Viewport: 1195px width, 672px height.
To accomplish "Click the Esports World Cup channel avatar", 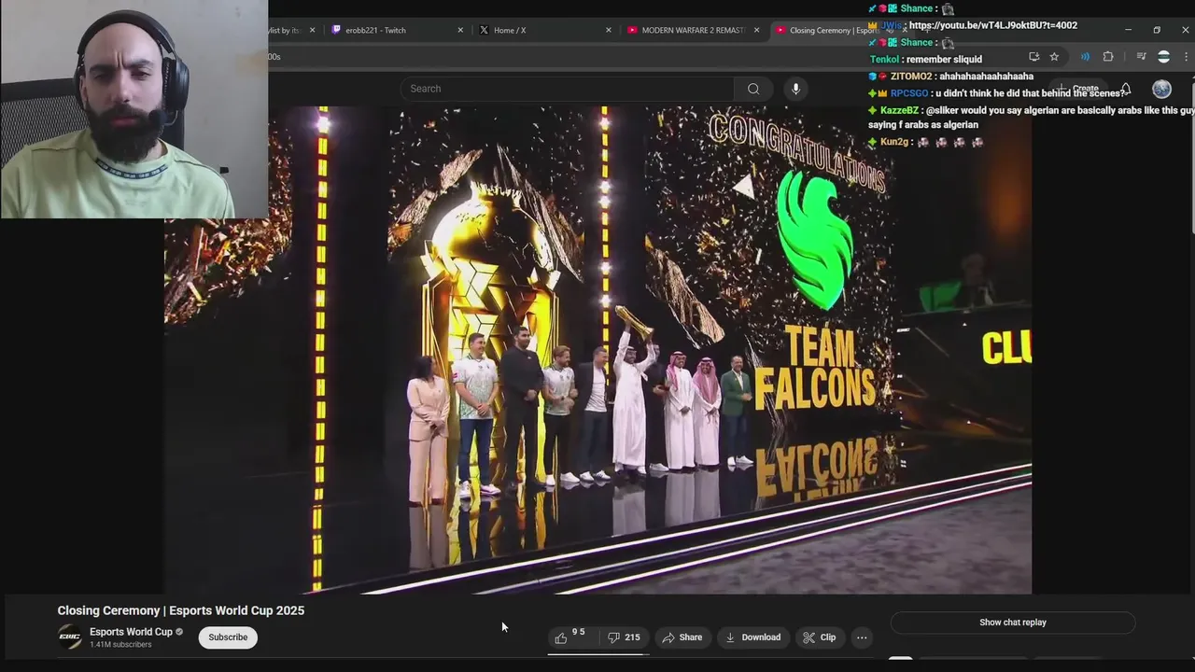I will click(70, 637).
